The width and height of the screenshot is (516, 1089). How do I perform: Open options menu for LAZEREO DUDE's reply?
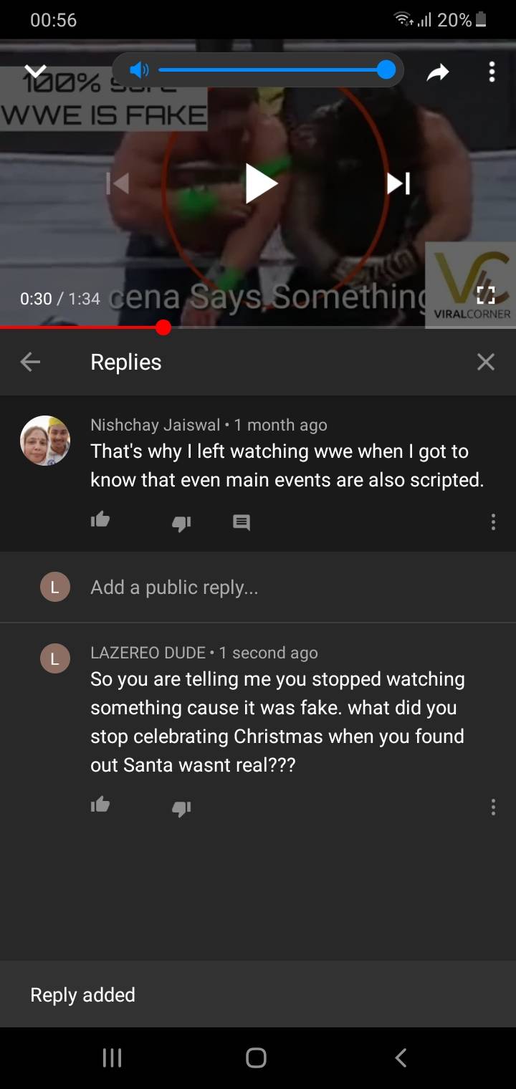[493, 807]
